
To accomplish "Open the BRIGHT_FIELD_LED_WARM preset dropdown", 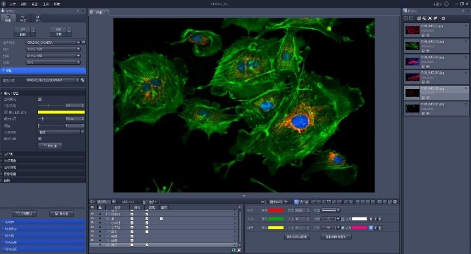I will 52,80.
